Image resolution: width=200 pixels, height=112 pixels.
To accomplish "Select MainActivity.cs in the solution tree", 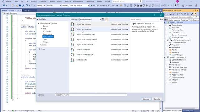I will click(177, 55).
